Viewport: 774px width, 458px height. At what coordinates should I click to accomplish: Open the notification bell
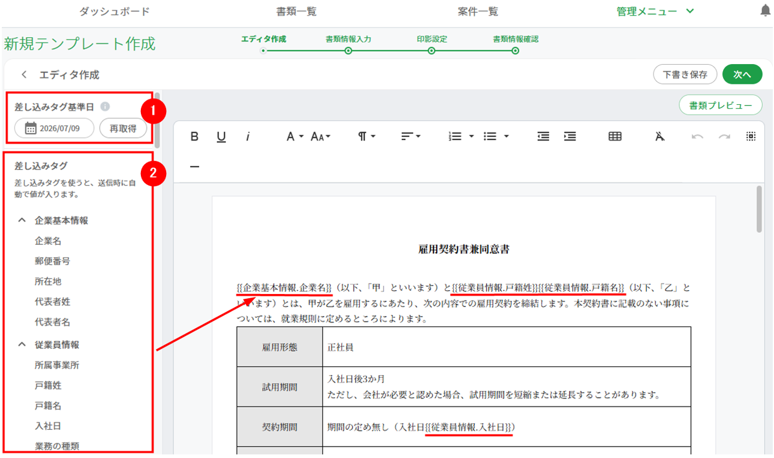point(766,11)
